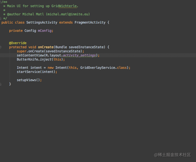The height and width of the screenshot is (162, 196).
Task: Open the activity_settings layout reference
Action: pyautogui.click(x=79, y=55)
